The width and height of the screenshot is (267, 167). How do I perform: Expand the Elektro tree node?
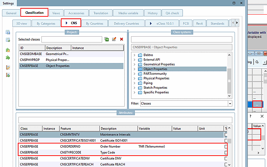point(134,55)
